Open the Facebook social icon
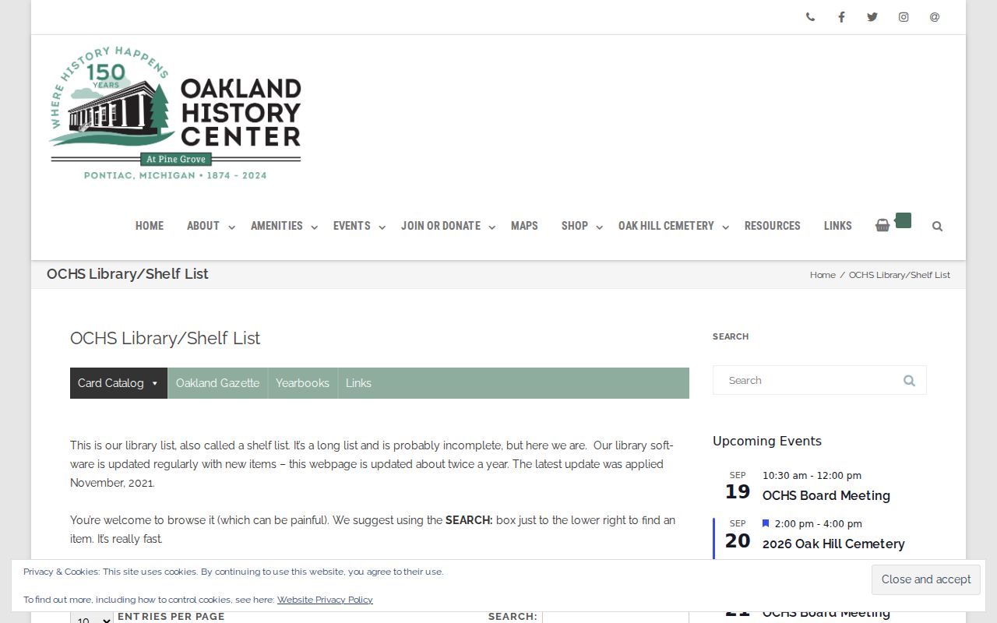997x623 pixels. click(841, 17)
